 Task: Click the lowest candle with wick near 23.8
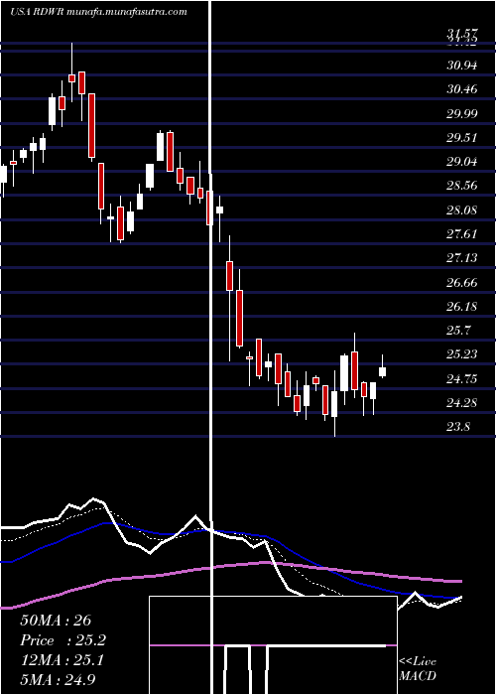click(x=334, y=404)
